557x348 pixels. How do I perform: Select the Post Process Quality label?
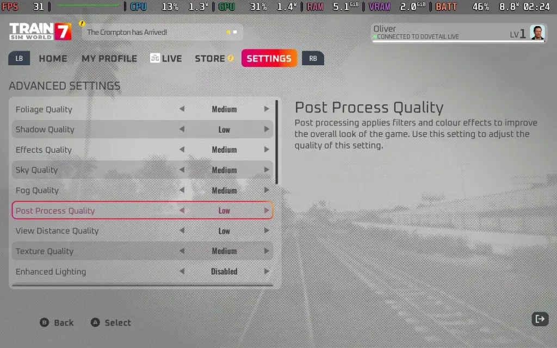[x=55, y=211]
